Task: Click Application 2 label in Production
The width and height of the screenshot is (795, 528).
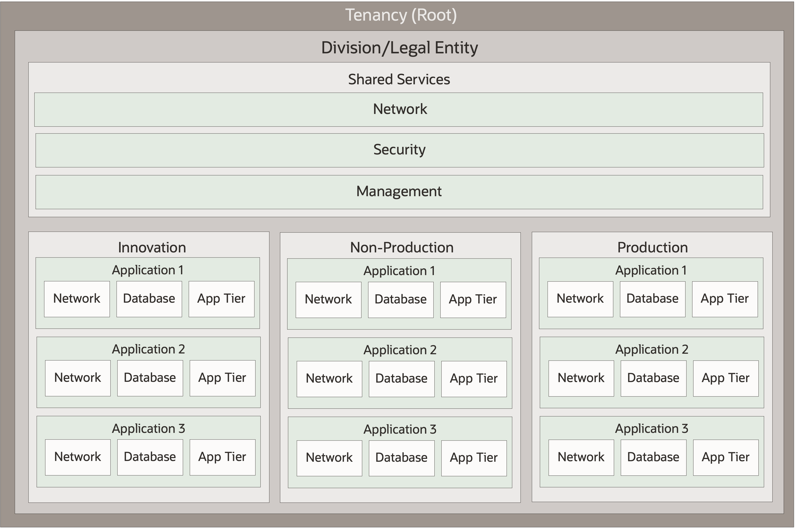Action: click(x=652, y=350)
